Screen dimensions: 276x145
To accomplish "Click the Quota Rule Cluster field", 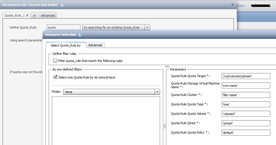I will point(246,95).
